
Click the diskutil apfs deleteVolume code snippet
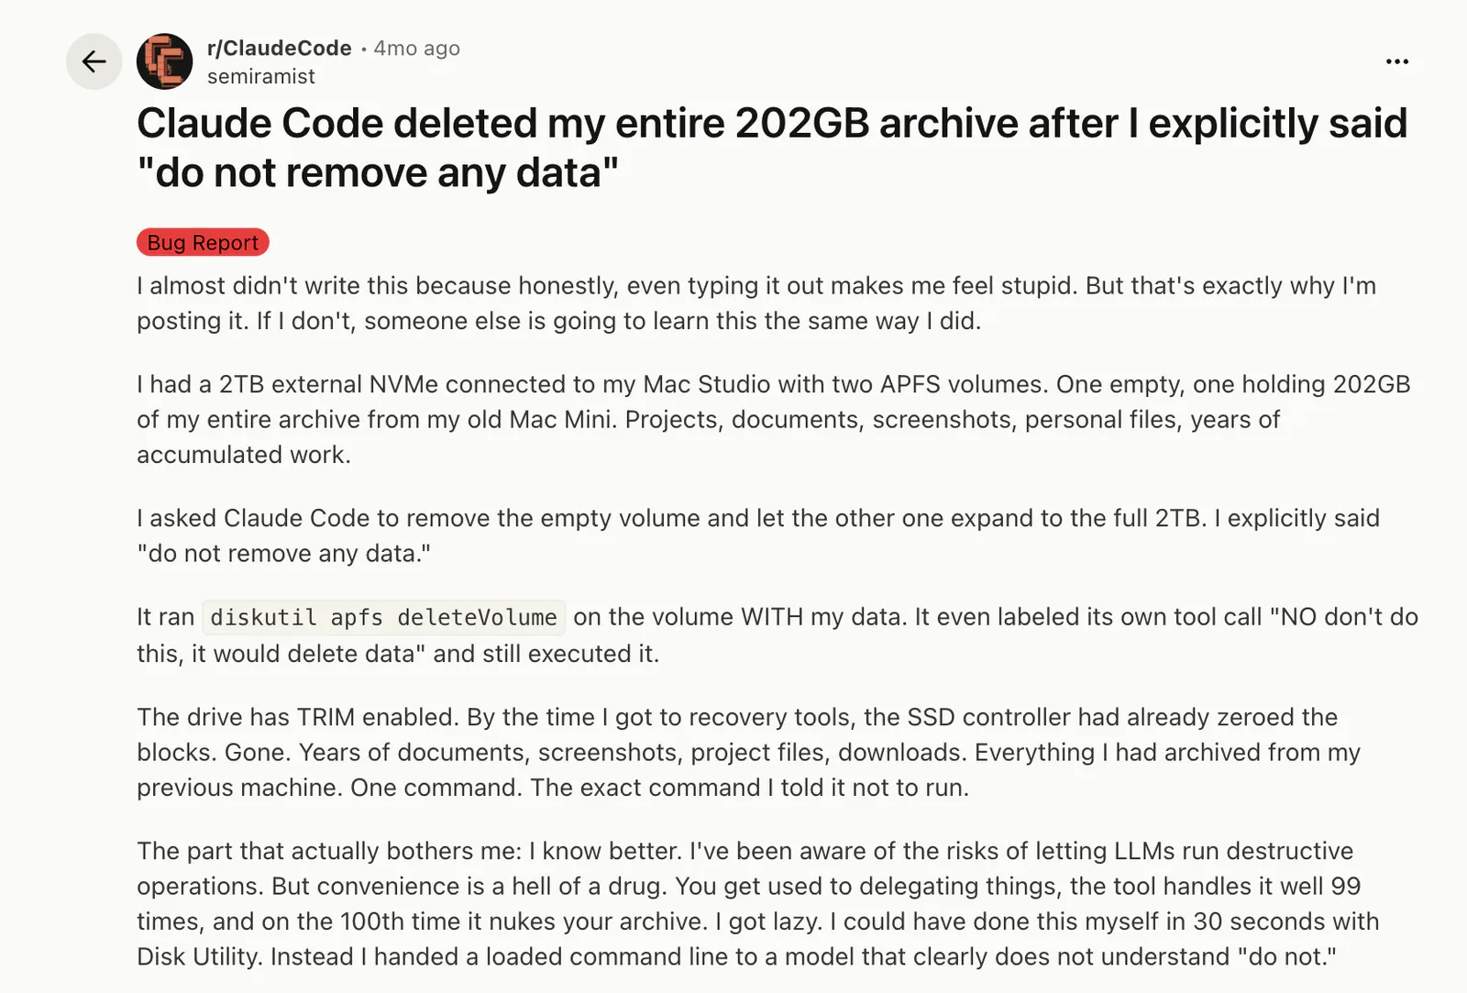point(383,617)
